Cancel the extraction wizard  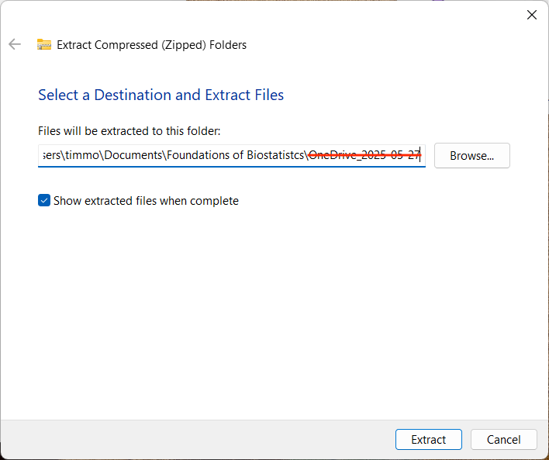(503, 439)
